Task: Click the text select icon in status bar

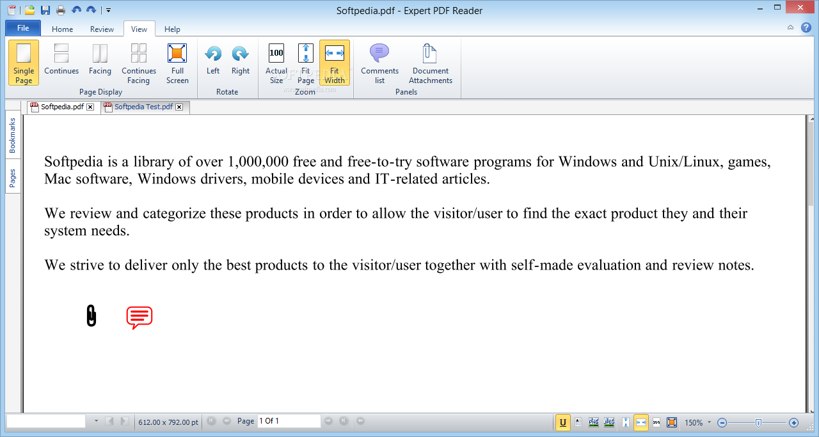Action: click(578, 422)
